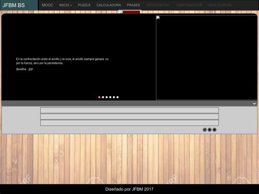Image resolution: width=259 pixels, height=194 pixels.
Task: Select the fifth carousel dot
Action: click(x=114, y=97)
